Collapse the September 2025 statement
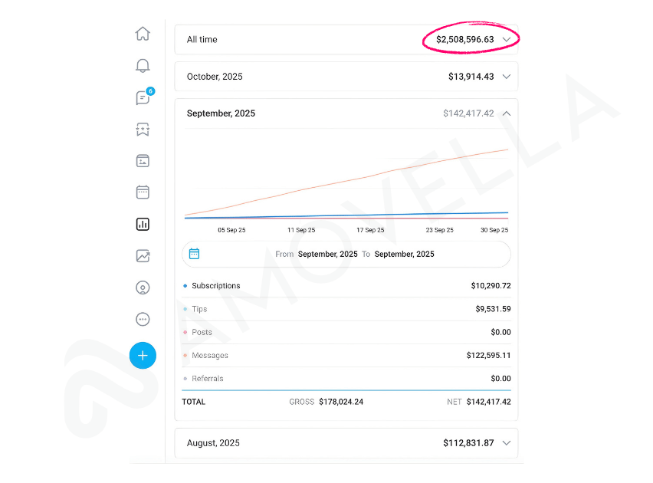The image size is (653, 483). (506, 113)
